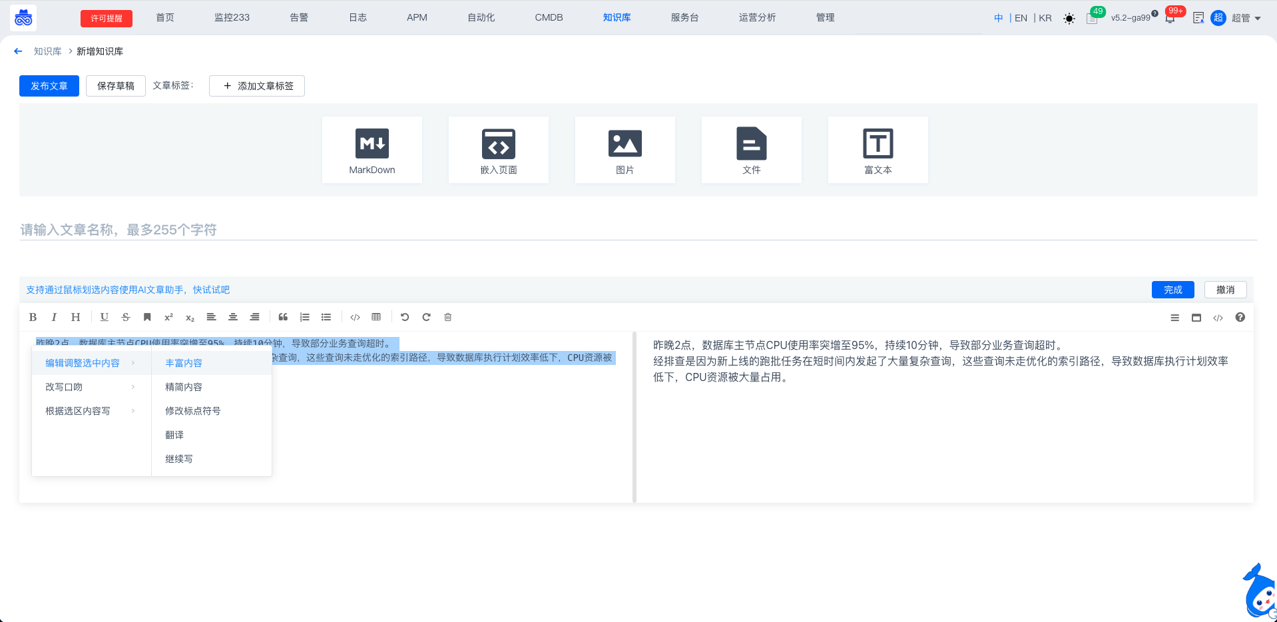Apply strikethrough using the toolbar icon
The width and height of the screenshot is (1277, 622).
(x=126, y=318)
